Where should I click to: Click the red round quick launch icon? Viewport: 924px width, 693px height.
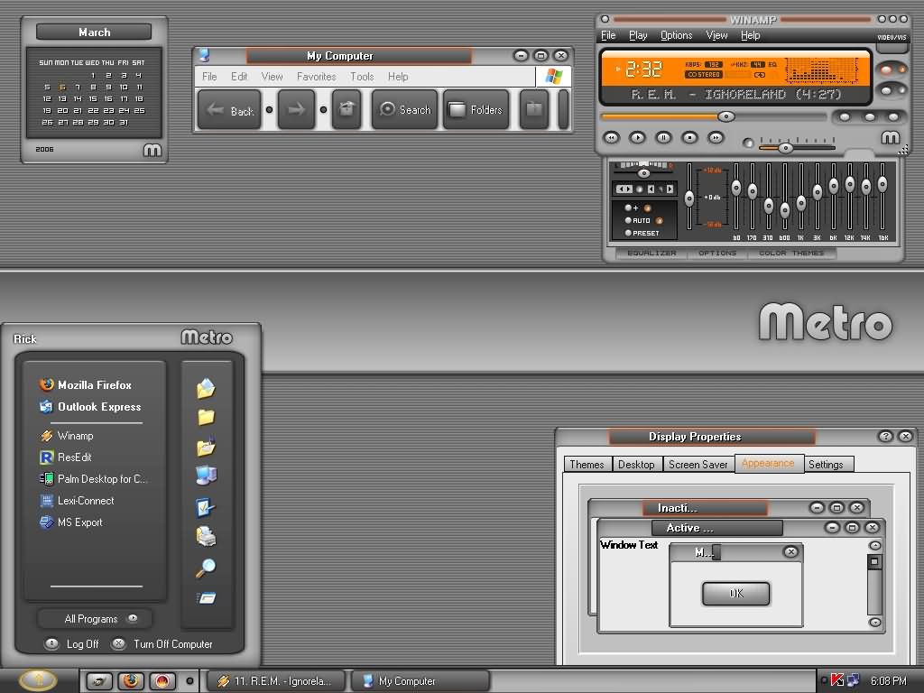point(162,681)
